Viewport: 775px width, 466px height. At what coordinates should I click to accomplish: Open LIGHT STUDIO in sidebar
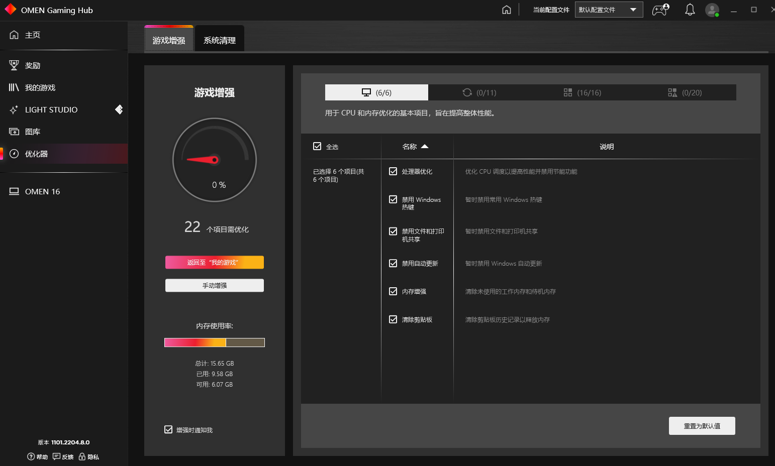[64, 109]
